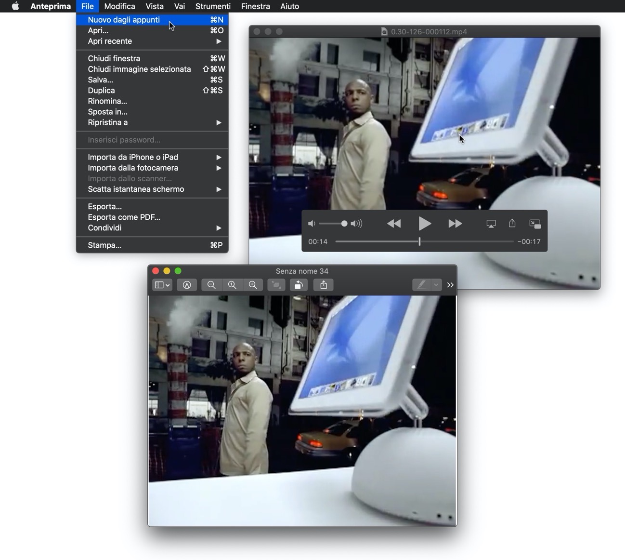The height and width of the screenshot is (560, 625).
Task: Open the sidebar view dropdown in Preview
Action: [x=162, y=285]
